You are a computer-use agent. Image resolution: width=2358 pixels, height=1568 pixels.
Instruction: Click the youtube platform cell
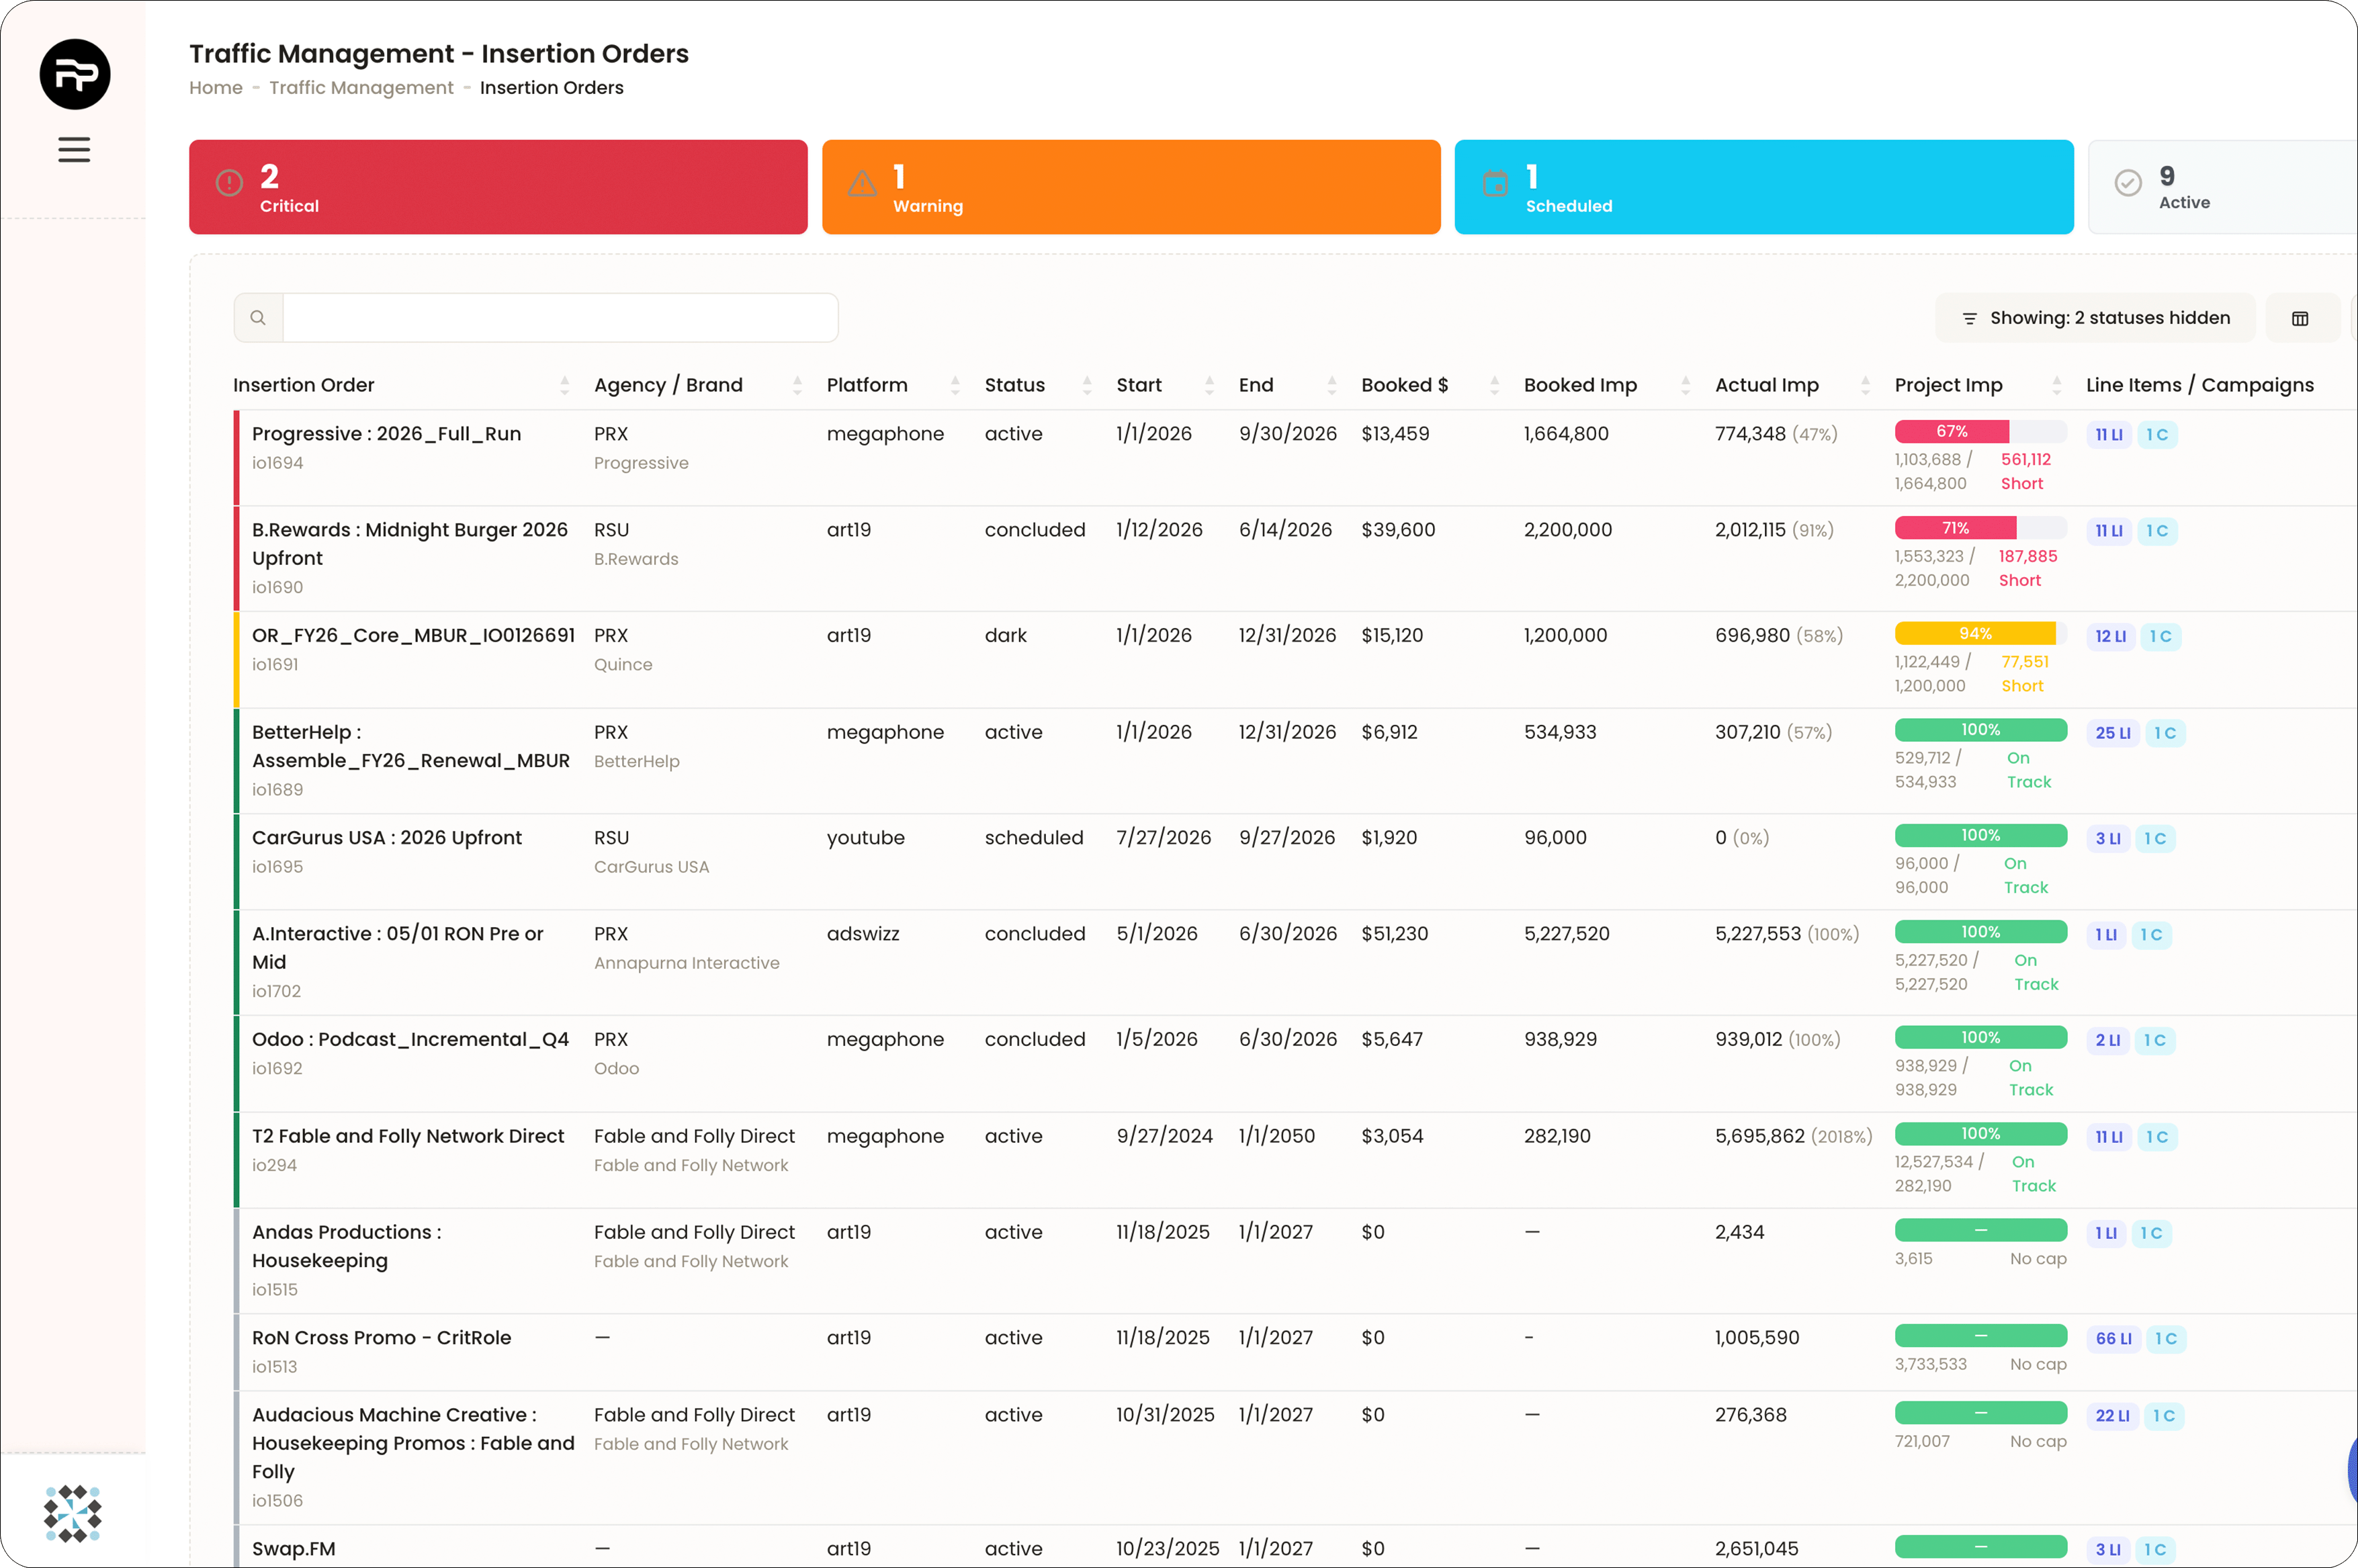[x=865, y=838]
